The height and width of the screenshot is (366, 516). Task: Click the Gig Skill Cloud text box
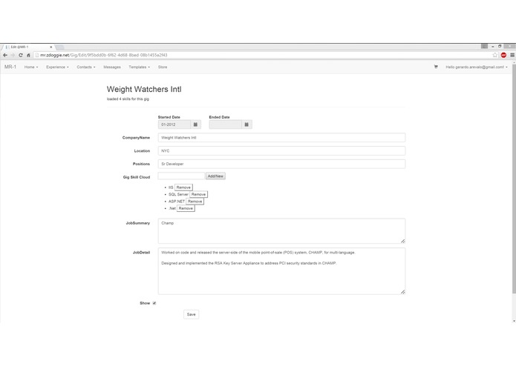181,176
